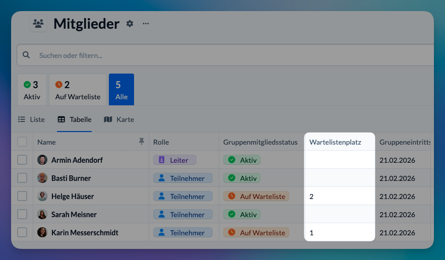Click Sarah Meisner's Aktiv status badge
This screenshot has height=260, width=445.
tap(242, 214)
